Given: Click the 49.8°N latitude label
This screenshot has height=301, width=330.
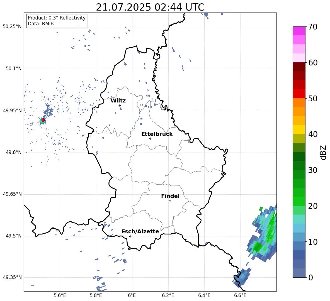Looking at the screenshot, I should (14, 152).
